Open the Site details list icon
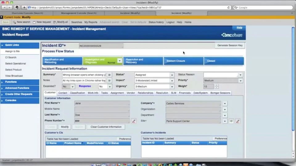This screenshot has width=296, height=166. (231, 121)
